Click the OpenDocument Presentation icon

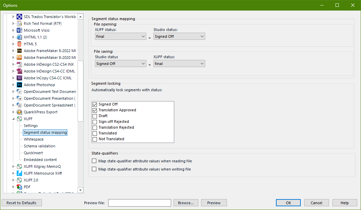[x=20, y=98]
